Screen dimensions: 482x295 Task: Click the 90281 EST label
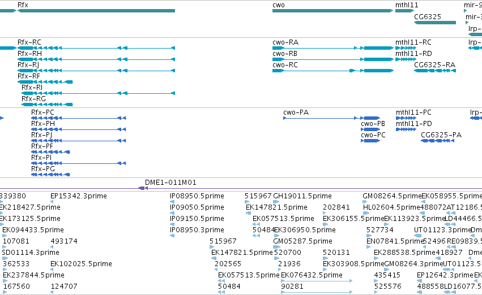pos(292,287)
